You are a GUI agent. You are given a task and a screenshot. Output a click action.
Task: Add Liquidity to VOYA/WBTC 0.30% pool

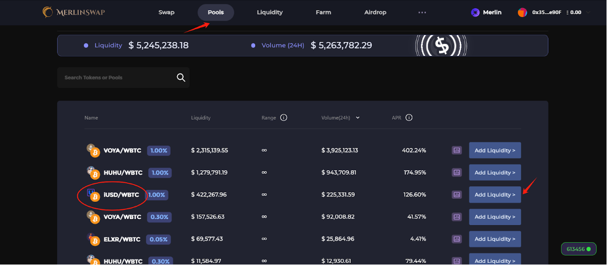pos(495,217)
